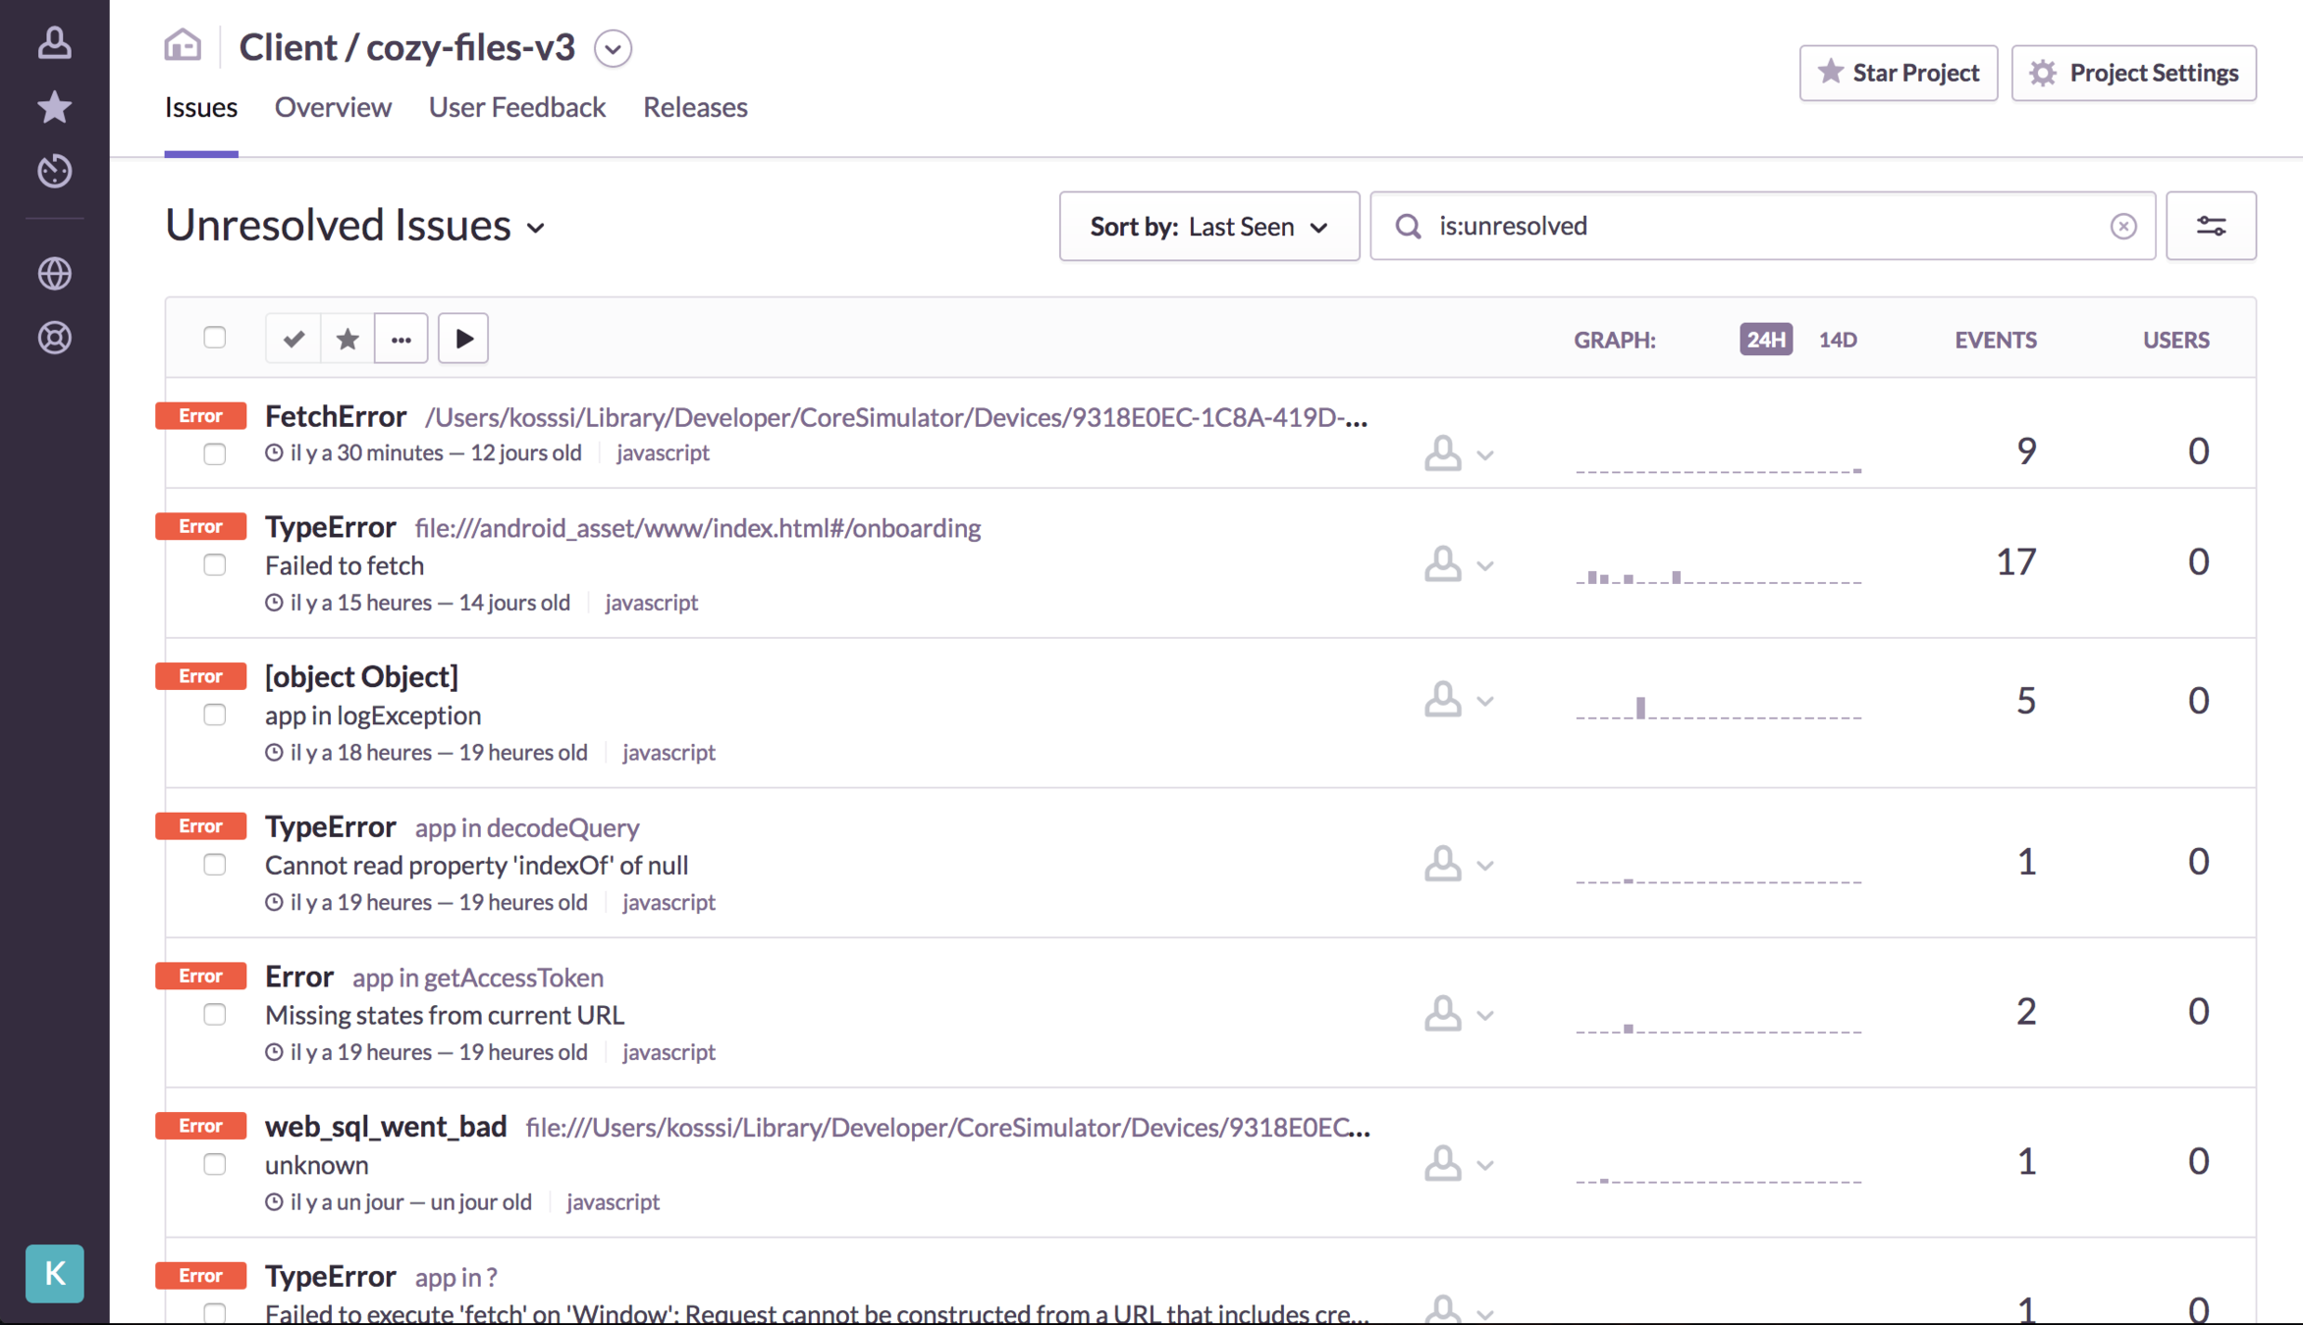Toggle the select-all issues checkbox
Screen dimensions: 2303x1325
tap(214, 338)
